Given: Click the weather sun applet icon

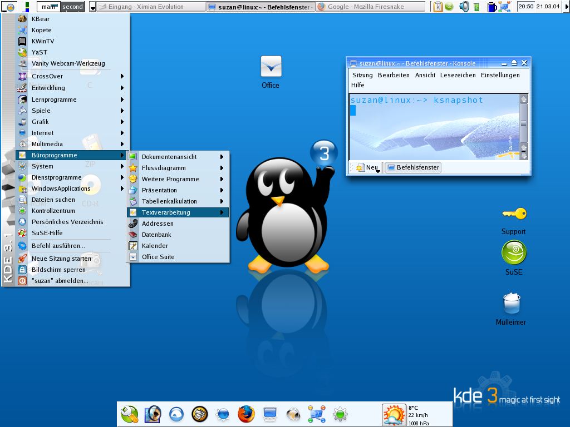Looking at the screenshot, I should (x=394, y=414).
